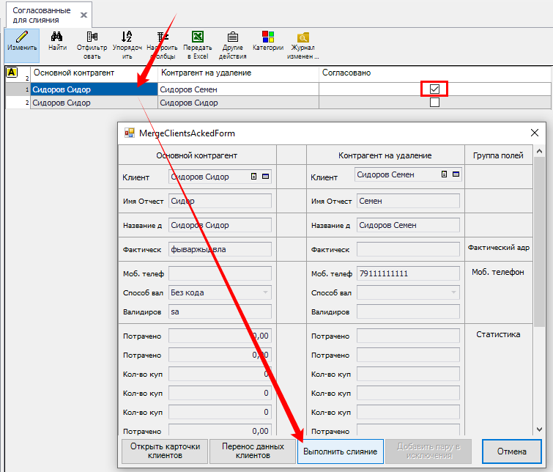The image size is (553, 472).
Task: Uncheck Согласовано for Сидоров Семен row
Action: pos(434,89)
